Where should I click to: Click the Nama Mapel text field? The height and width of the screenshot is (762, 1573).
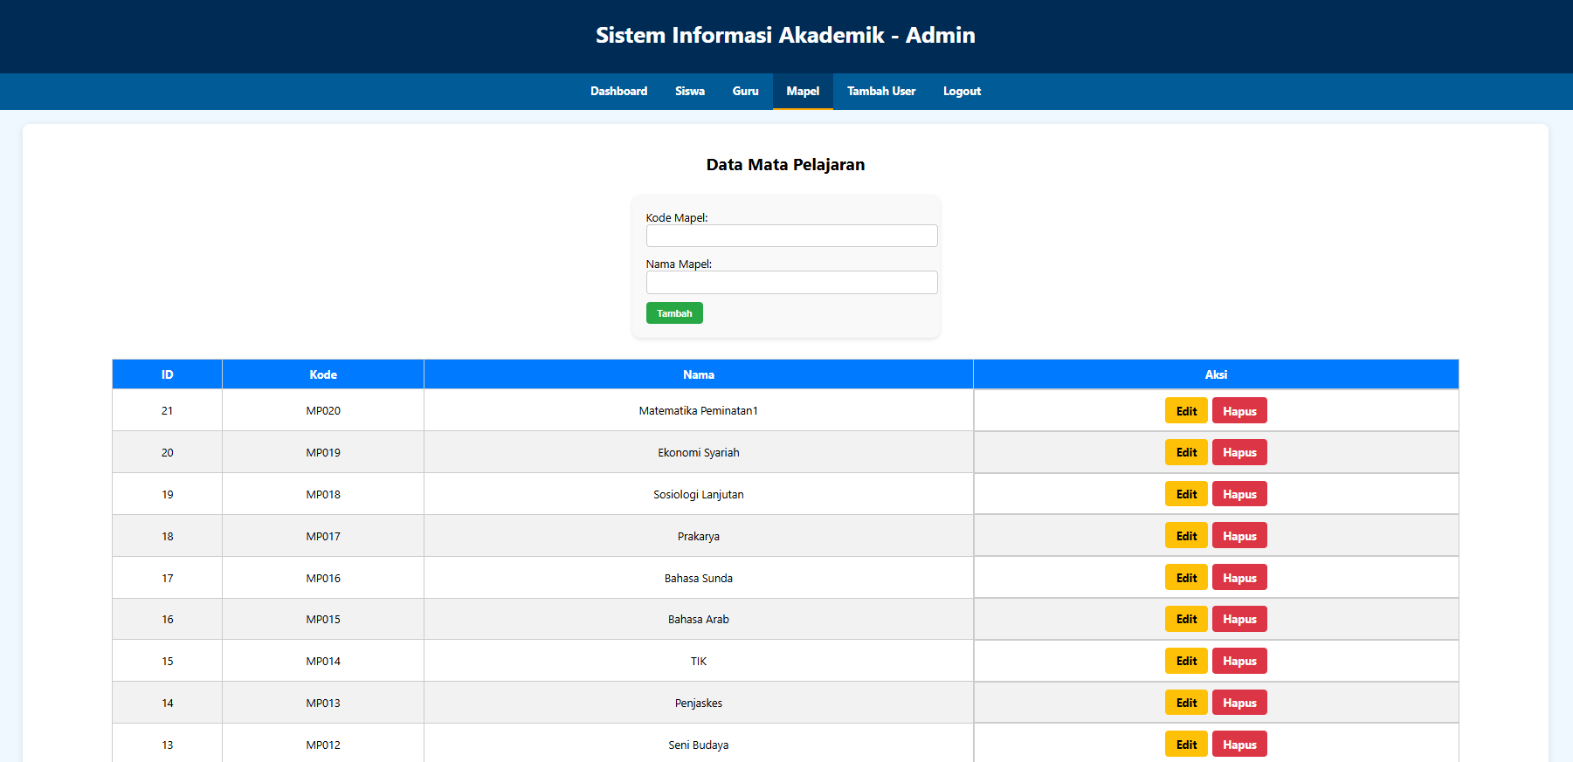[791, 282]
